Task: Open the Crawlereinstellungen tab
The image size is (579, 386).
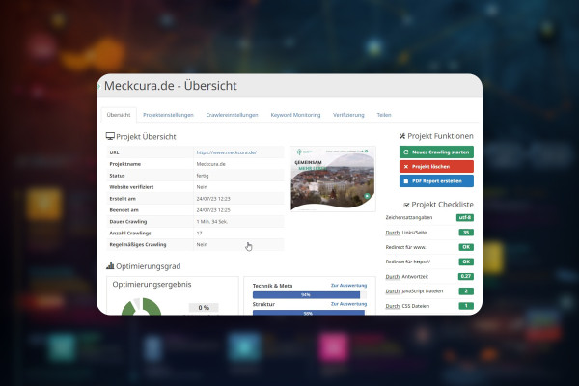Action: click(x=232, y=115)
